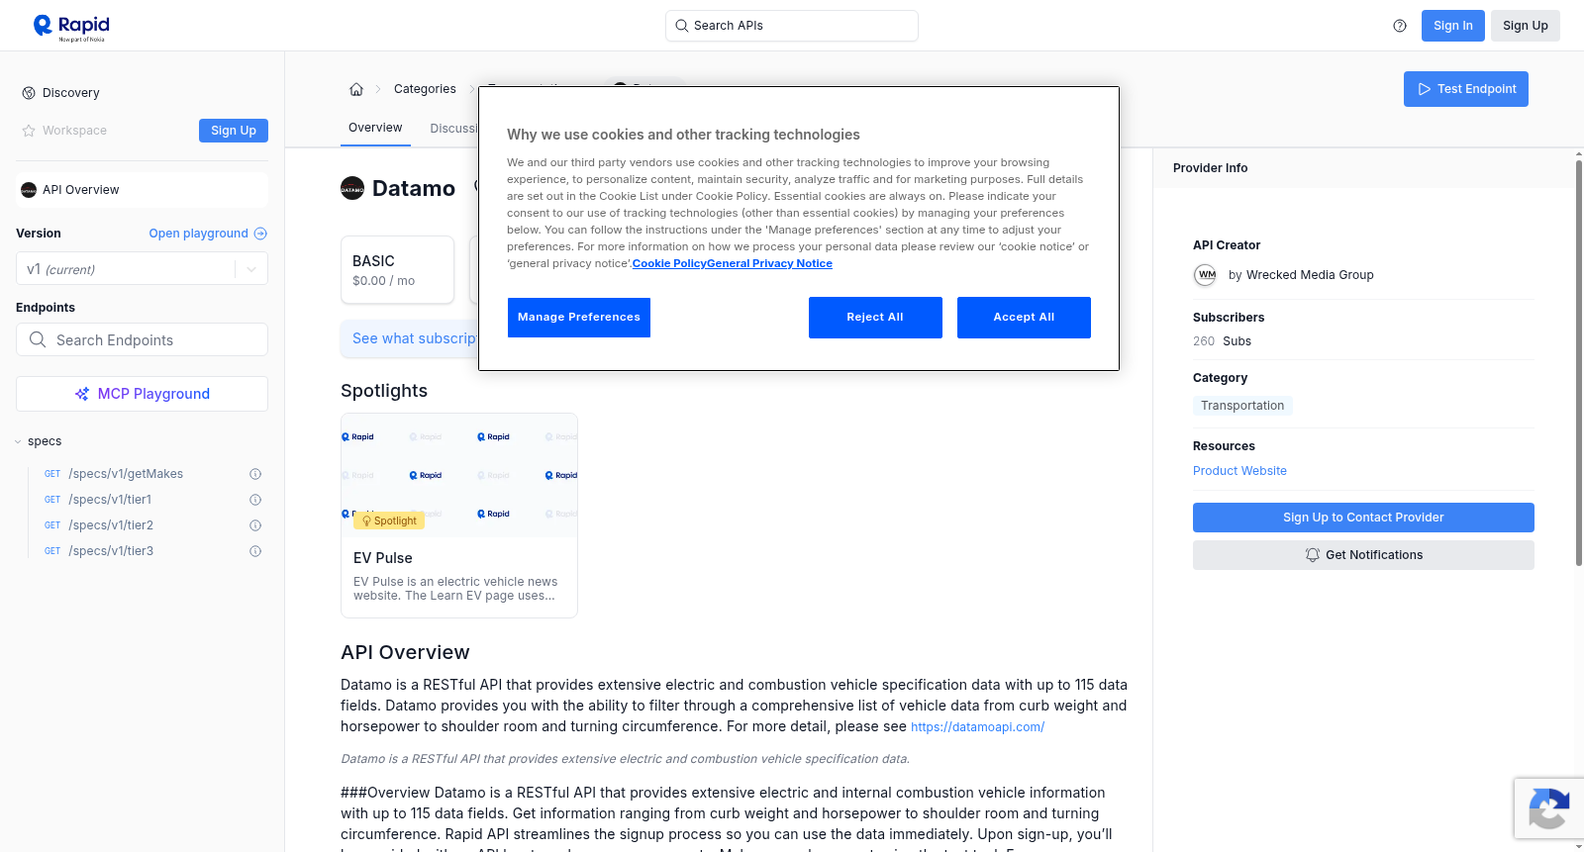Screen dimensions: 1584x852
Task: Click the Open playground arrow icon
Action: 260,234
